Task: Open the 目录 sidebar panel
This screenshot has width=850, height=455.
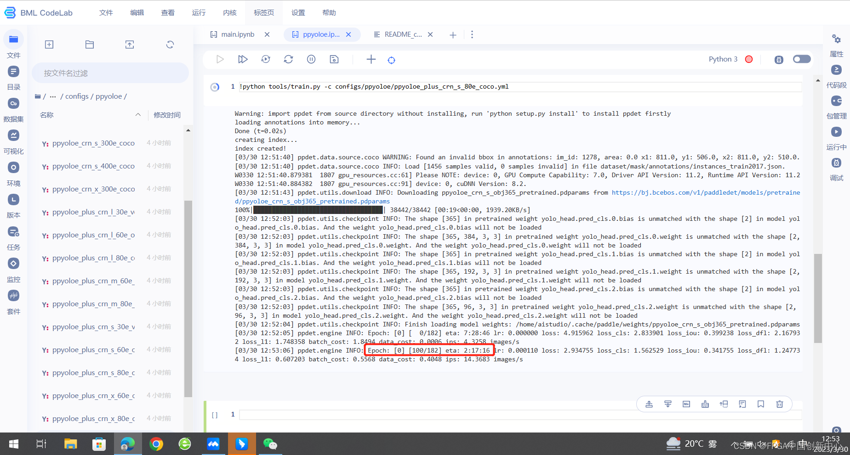Action: pos(14,77)
